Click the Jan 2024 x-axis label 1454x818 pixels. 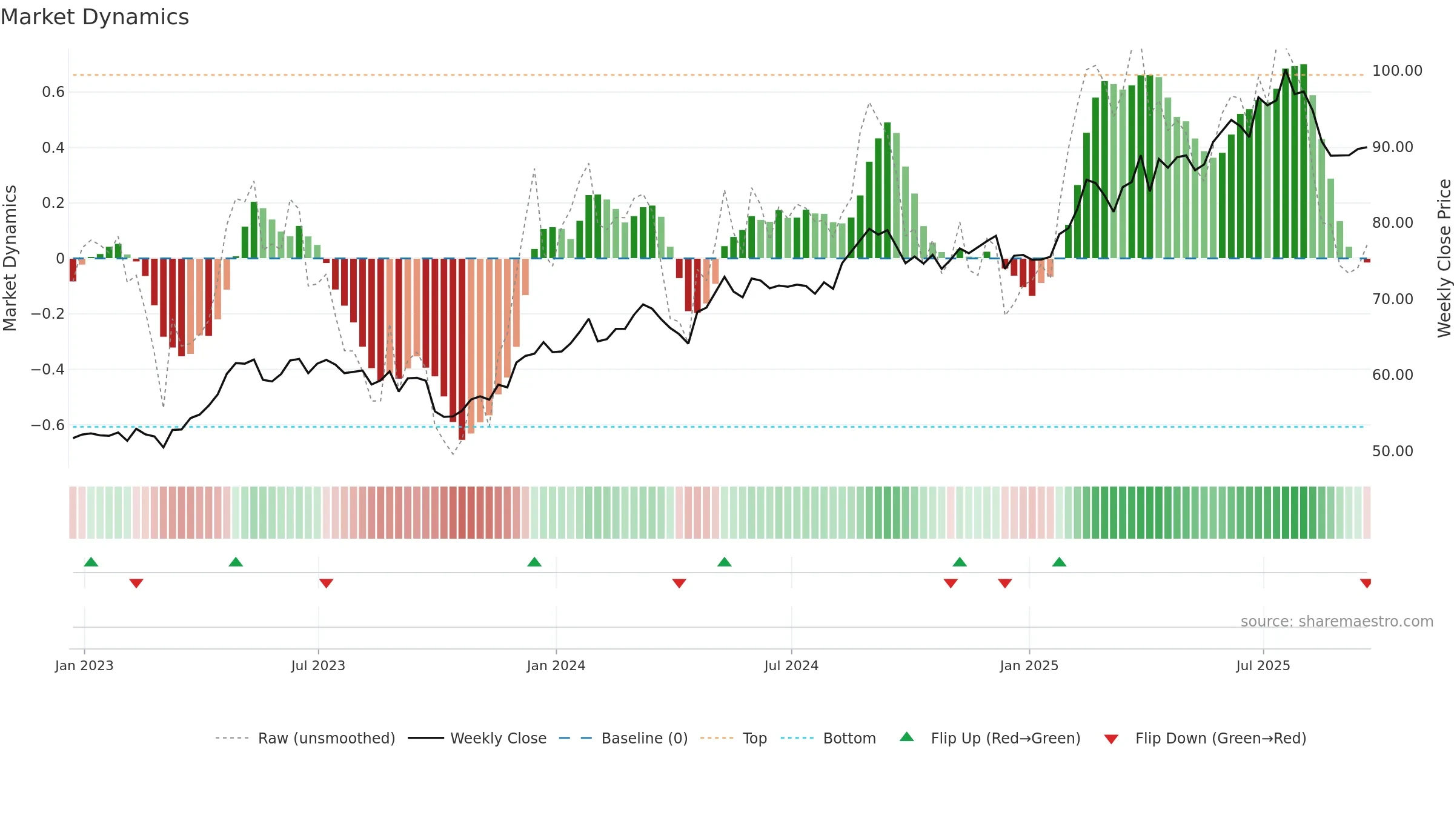(x=556, y=665)
